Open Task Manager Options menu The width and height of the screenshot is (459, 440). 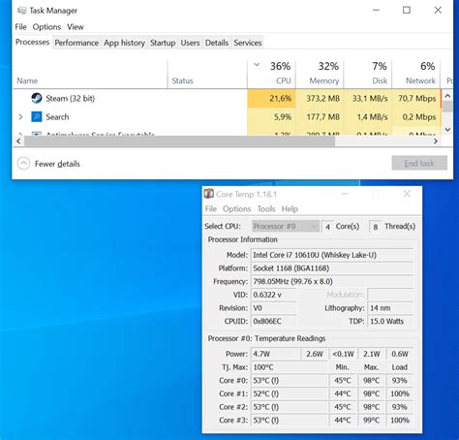click(x=46, y=27)
